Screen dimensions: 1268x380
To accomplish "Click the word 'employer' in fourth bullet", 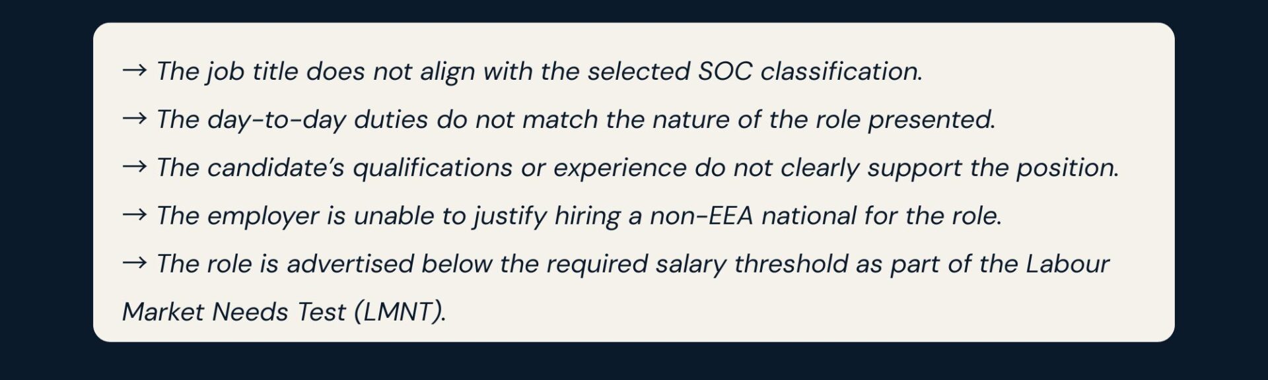I will [x=263, y=216].
